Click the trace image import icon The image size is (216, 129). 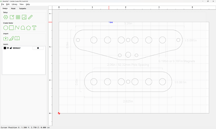click(x=12, y=38)
